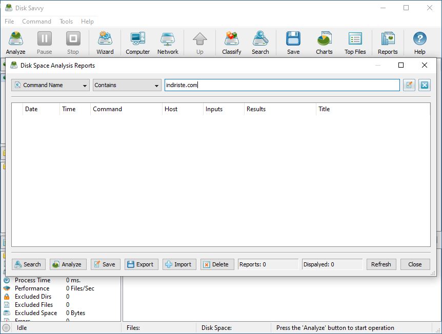Screen dimensions: 442x334
Task: Click the 'Process Time' label
Action: 32,280
